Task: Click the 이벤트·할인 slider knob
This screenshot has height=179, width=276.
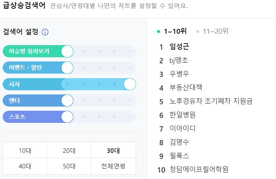Action: click(x=67, y=68)
